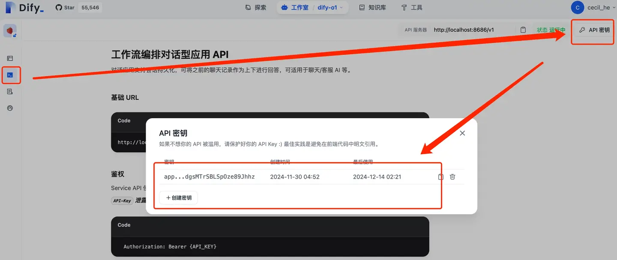Open the strawberry app thumbnail in the sidebar

pyautogui.click(x=11, y=31)
